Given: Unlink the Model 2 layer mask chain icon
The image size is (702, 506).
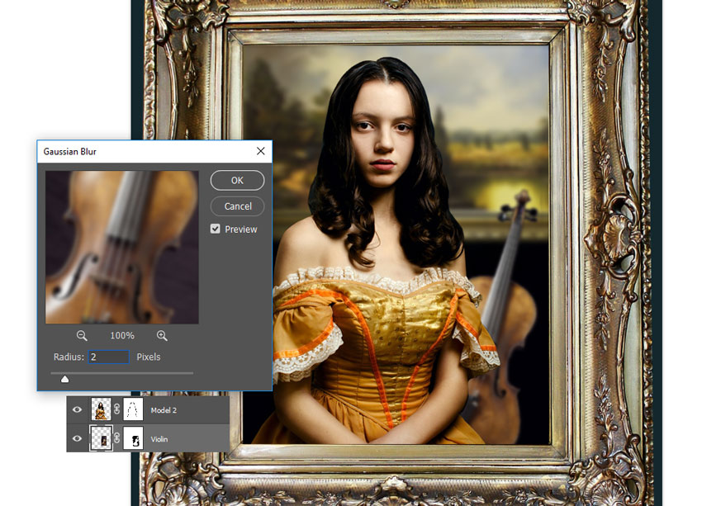Looking at the screenshot, I should (x=116, y=409).
